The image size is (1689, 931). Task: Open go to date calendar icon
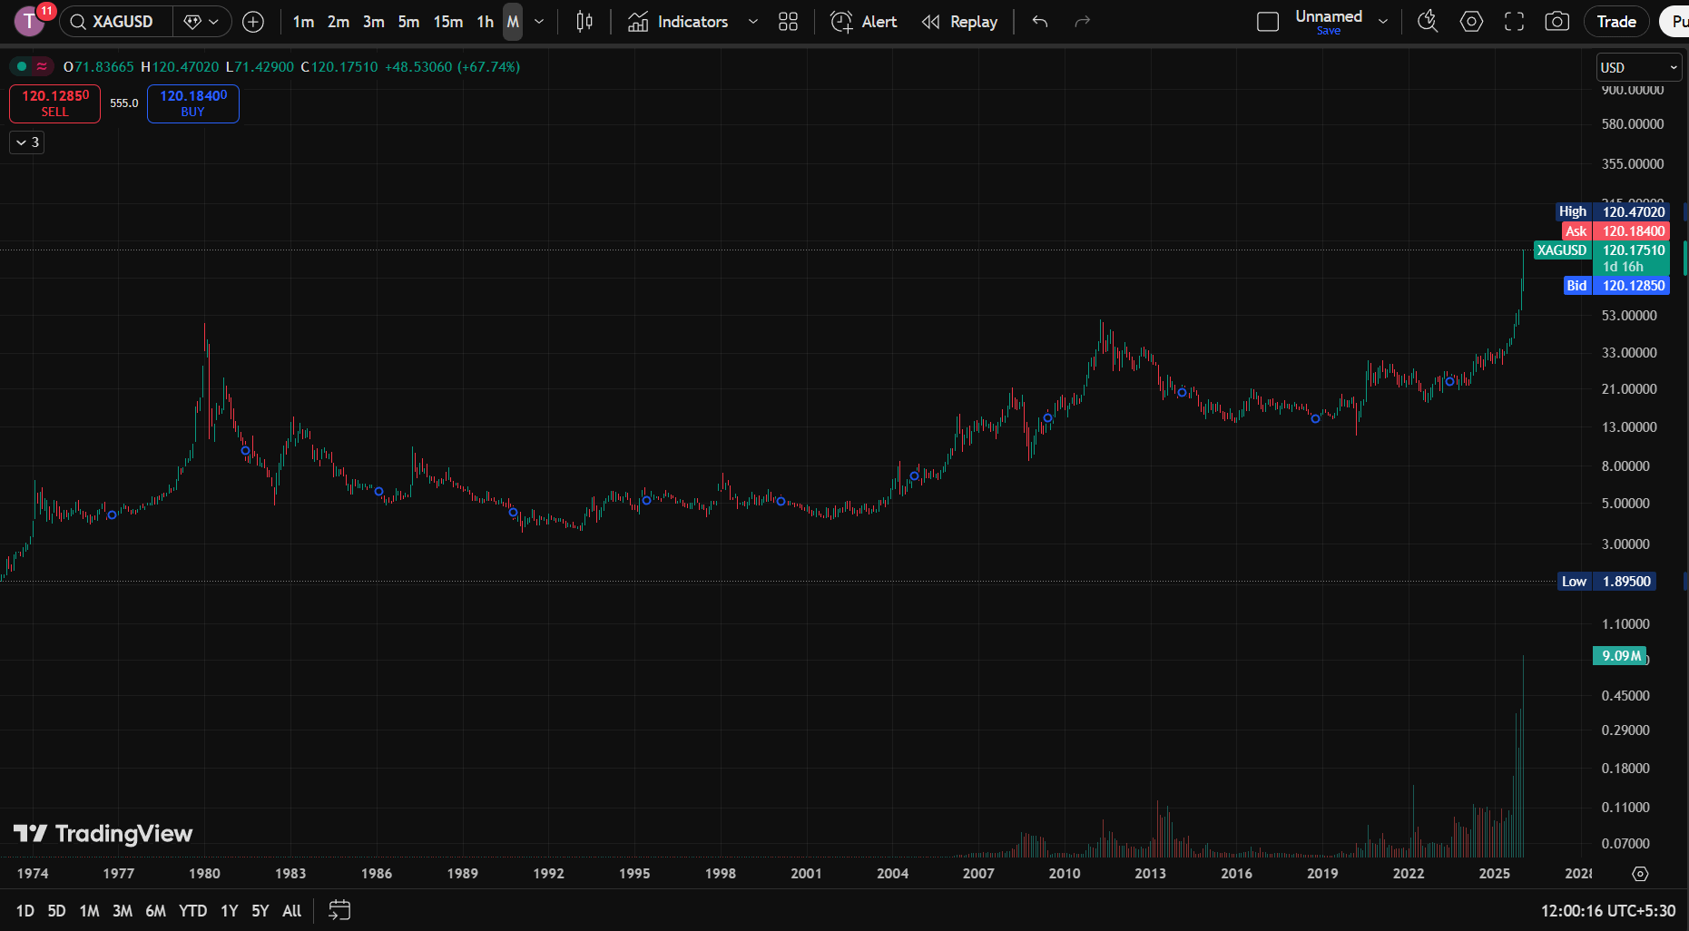(339, 910)
